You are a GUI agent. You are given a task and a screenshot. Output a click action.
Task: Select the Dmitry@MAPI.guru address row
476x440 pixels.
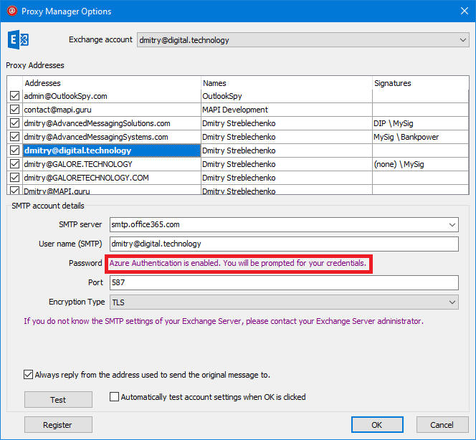pyautogui.click(x=111, y=191)
